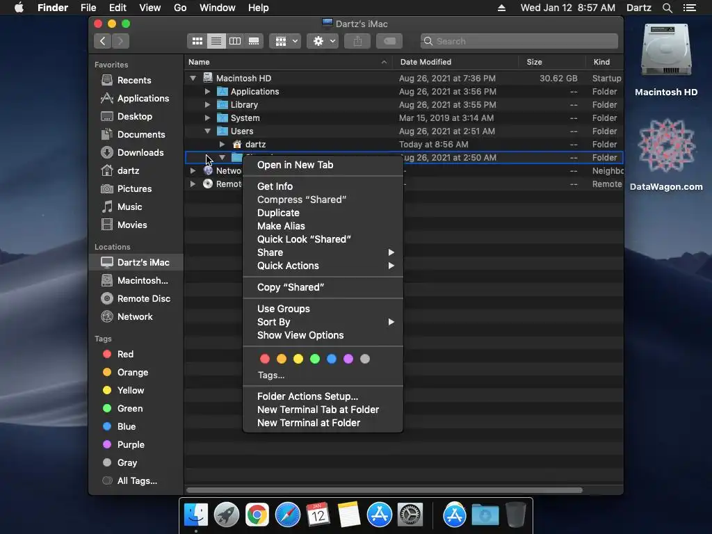The height and width of the screenshot is (534, 712).
Task: Choose New Terminal Tab at Folder
Action: point(323,410)
